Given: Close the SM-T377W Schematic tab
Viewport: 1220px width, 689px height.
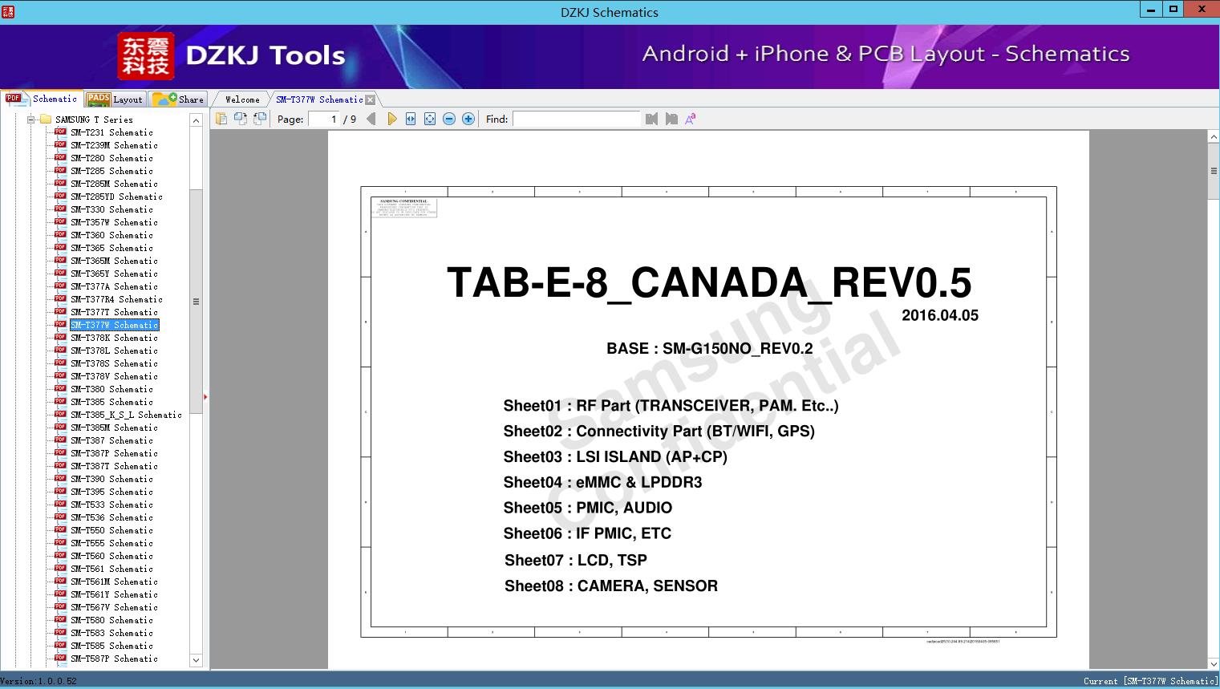Looking at the screenshot, I should (370, 100).
